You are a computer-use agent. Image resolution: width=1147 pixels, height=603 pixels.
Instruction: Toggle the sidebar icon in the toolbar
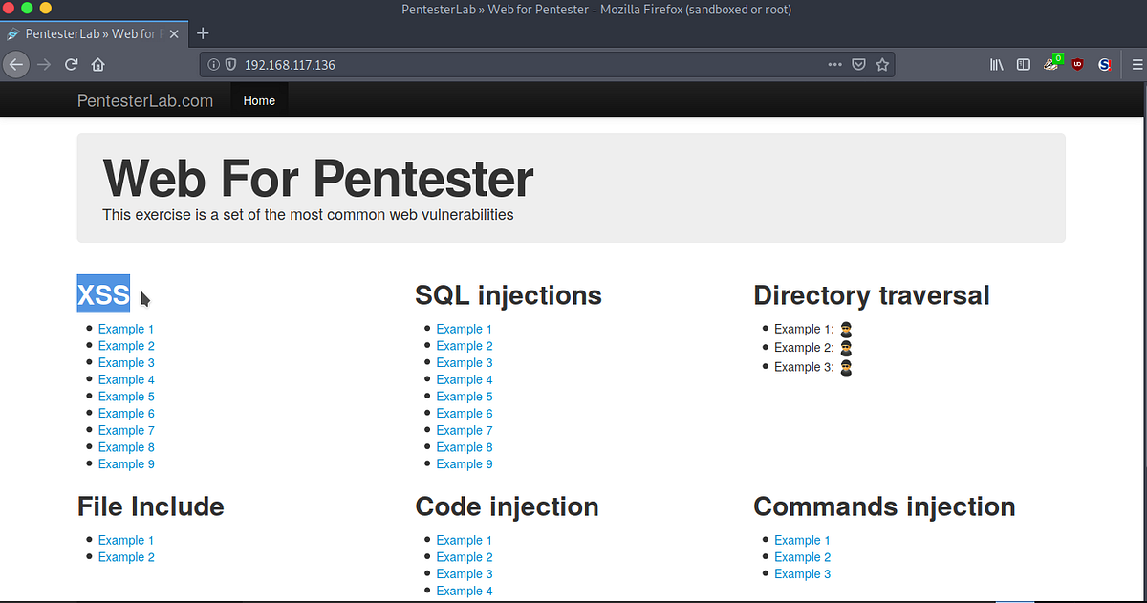tap(1024, 64)
